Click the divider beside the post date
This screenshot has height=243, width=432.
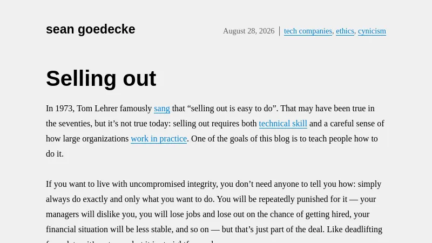point(279,31)
